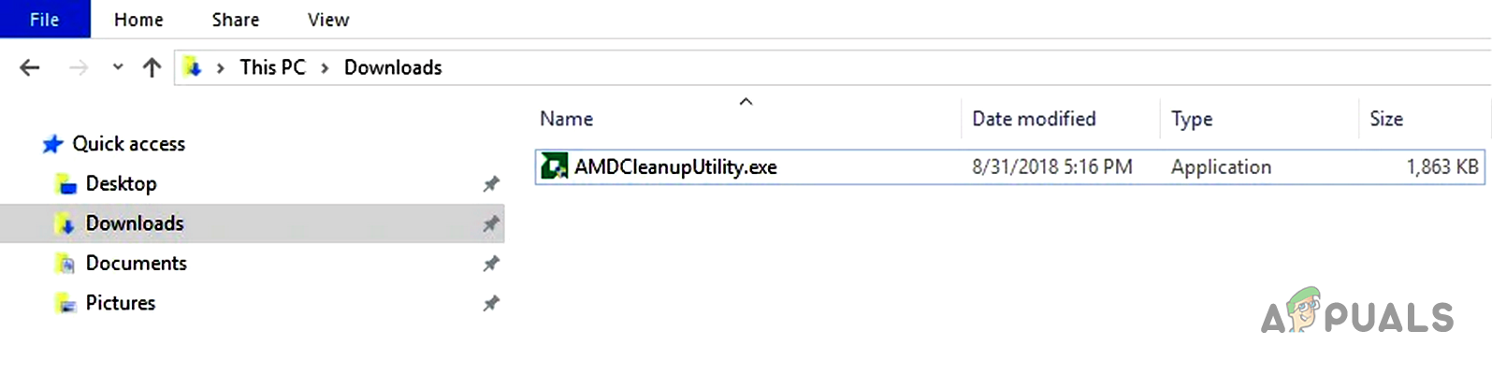Unpin Desktop using its pin icon

(491, 184)
